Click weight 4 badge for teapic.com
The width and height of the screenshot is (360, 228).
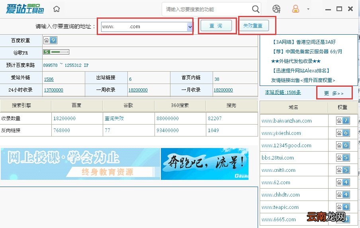tap(343, 207)
